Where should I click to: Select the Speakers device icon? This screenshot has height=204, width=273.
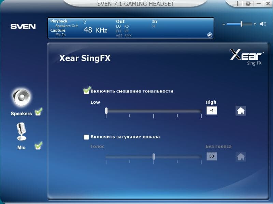pos(22,97)
